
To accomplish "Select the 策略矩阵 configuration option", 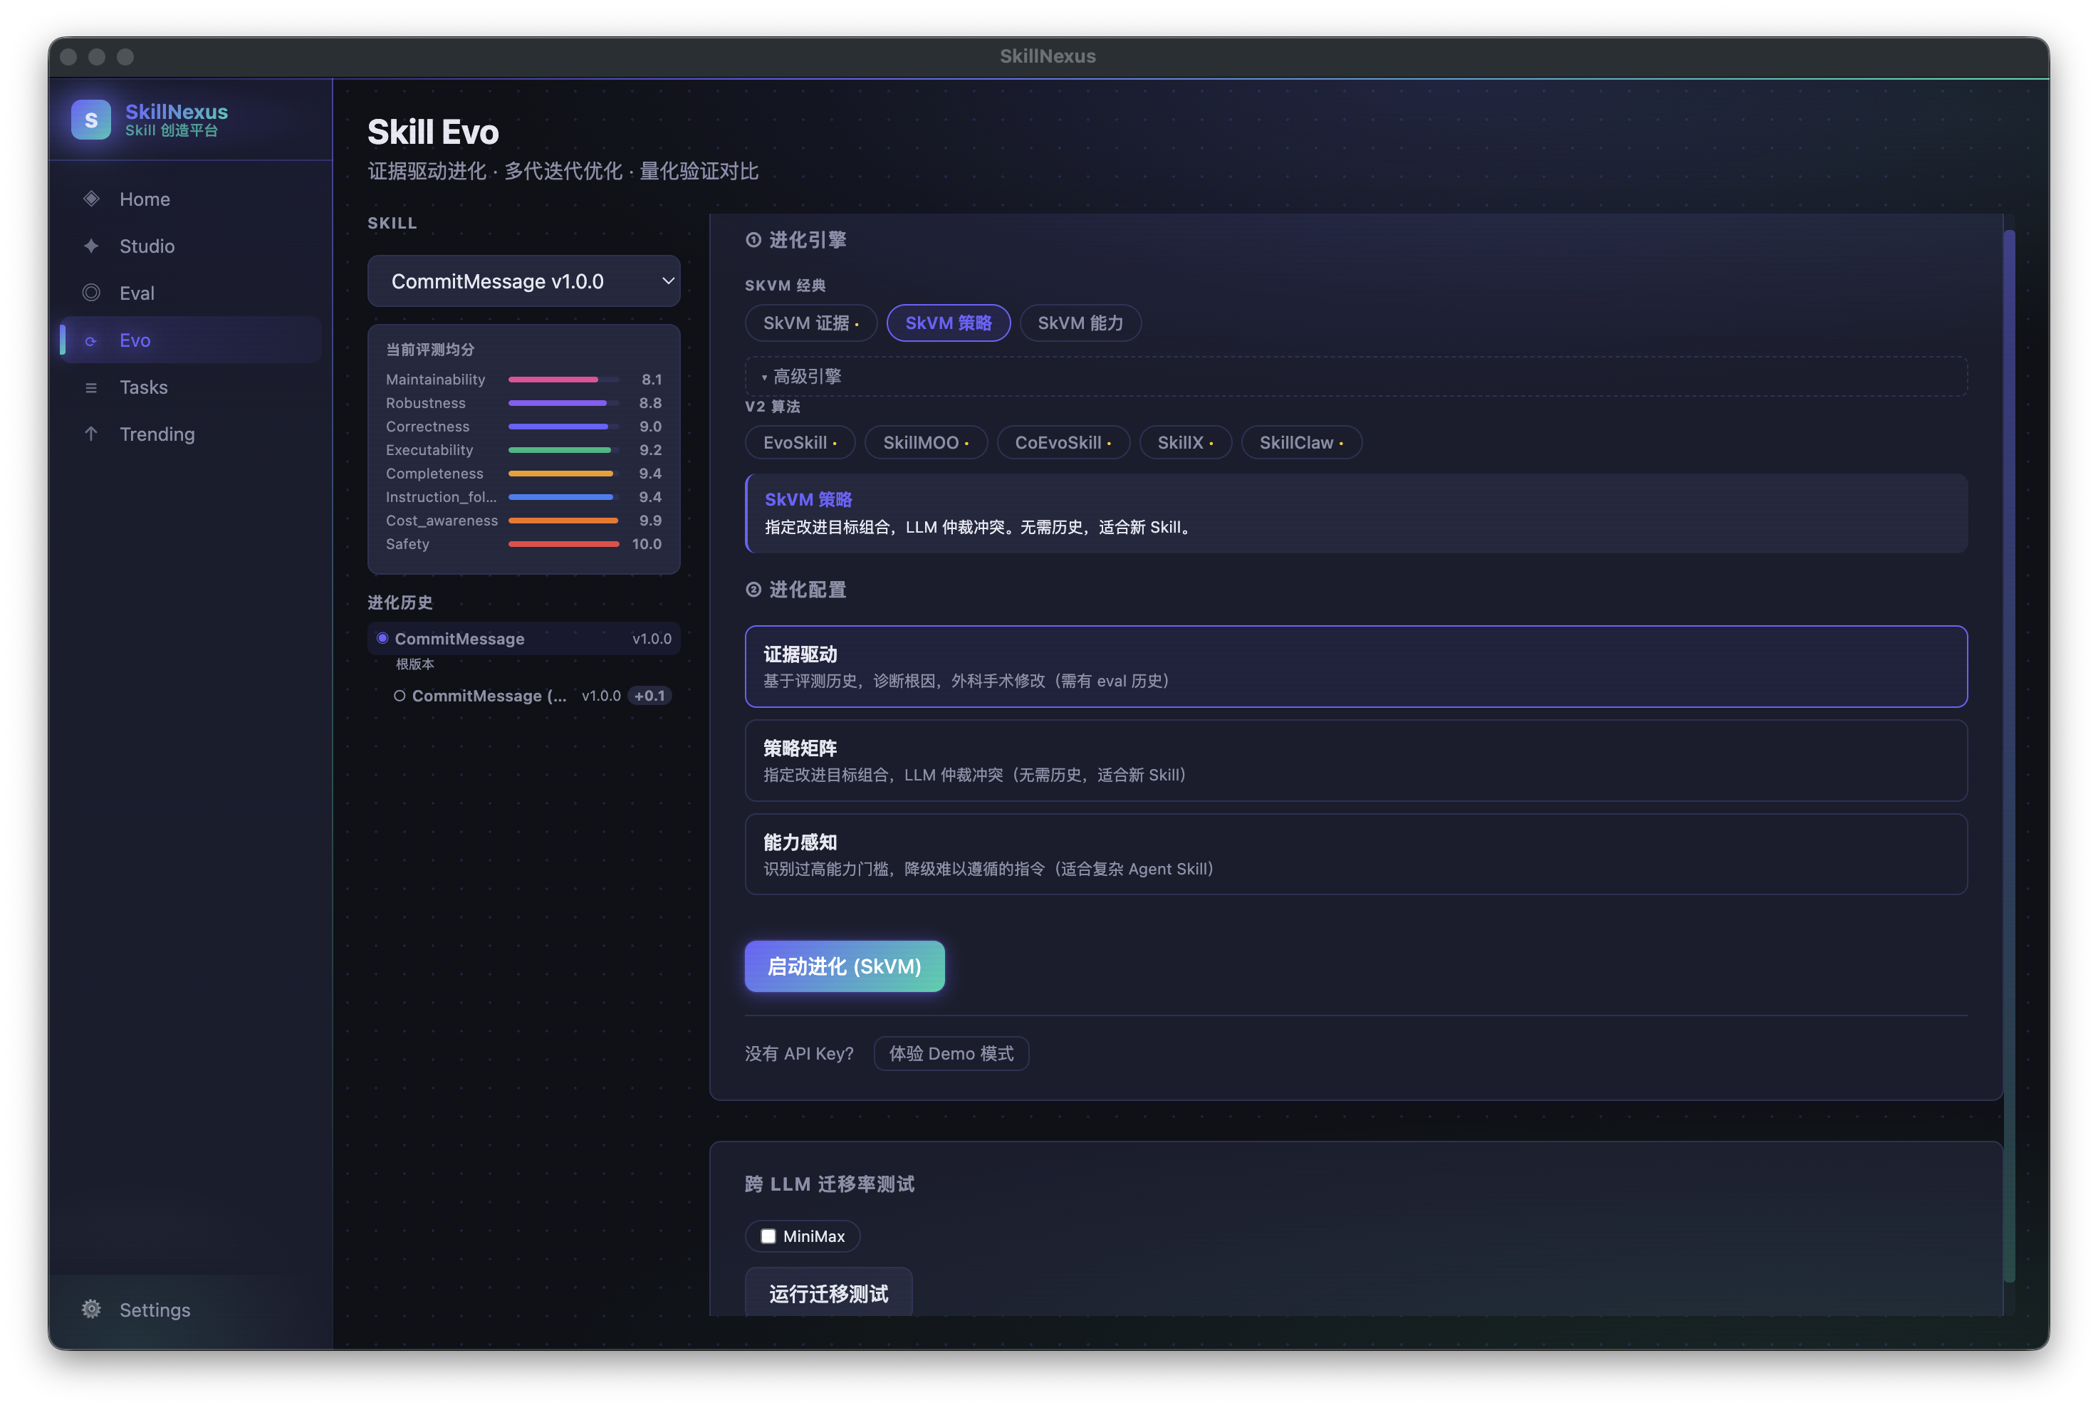I will (1355, 761).
